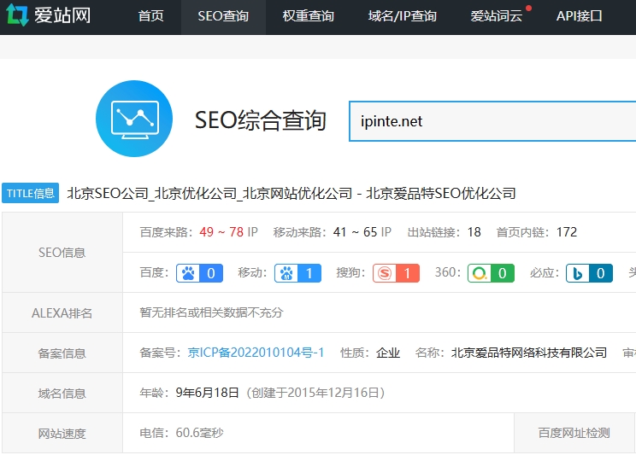Click the TITLE信息 label badge
Image resolution: width=636 pixels, height=455 pixels.
pyautogui.click(x=31, y=193)
